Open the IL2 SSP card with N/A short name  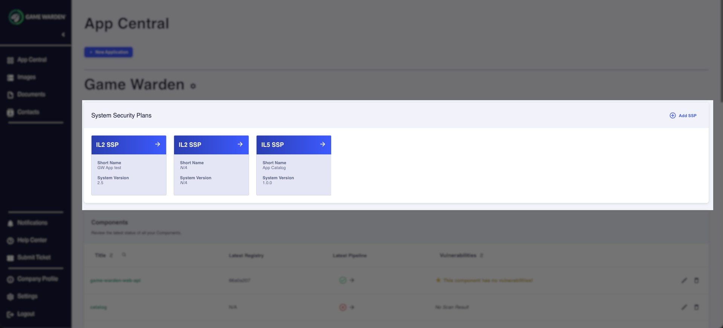(211, 165)
